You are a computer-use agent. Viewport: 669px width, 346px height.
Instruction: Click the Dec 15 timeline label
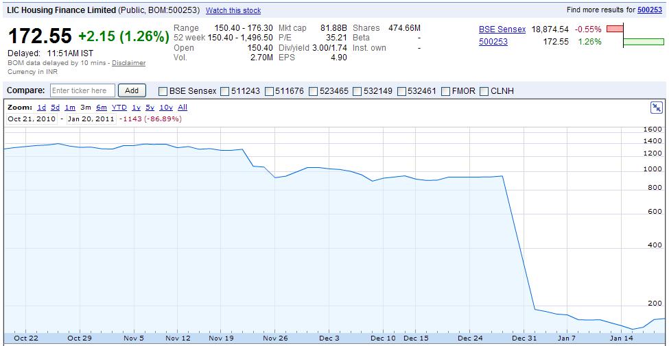click(x=416, y=338)
